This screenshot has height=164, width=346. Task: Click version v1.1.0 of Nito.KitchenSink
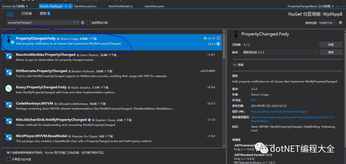(211, 120)
